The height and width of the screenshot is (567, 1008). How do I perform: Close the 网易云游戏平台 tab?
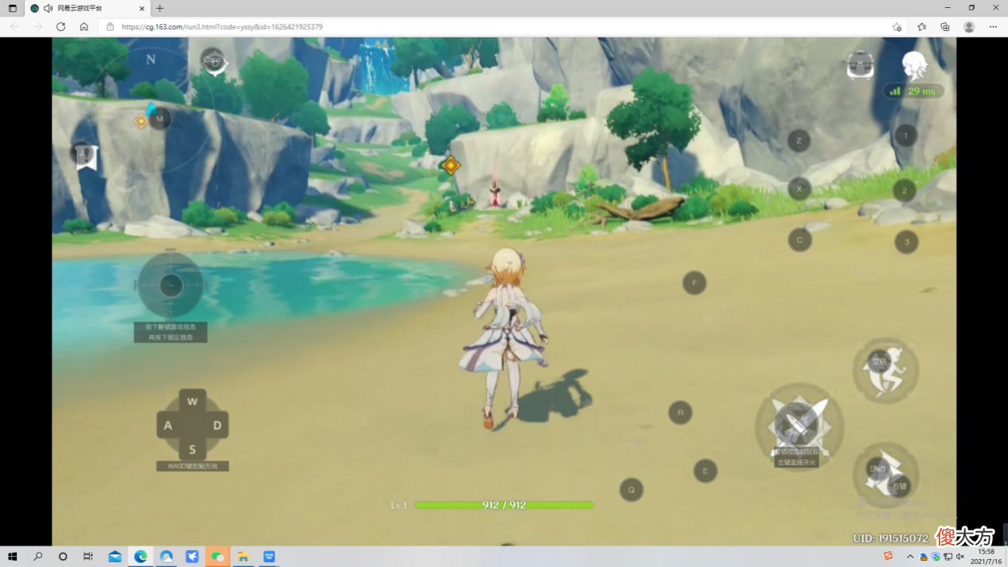(x=141, y=8)
